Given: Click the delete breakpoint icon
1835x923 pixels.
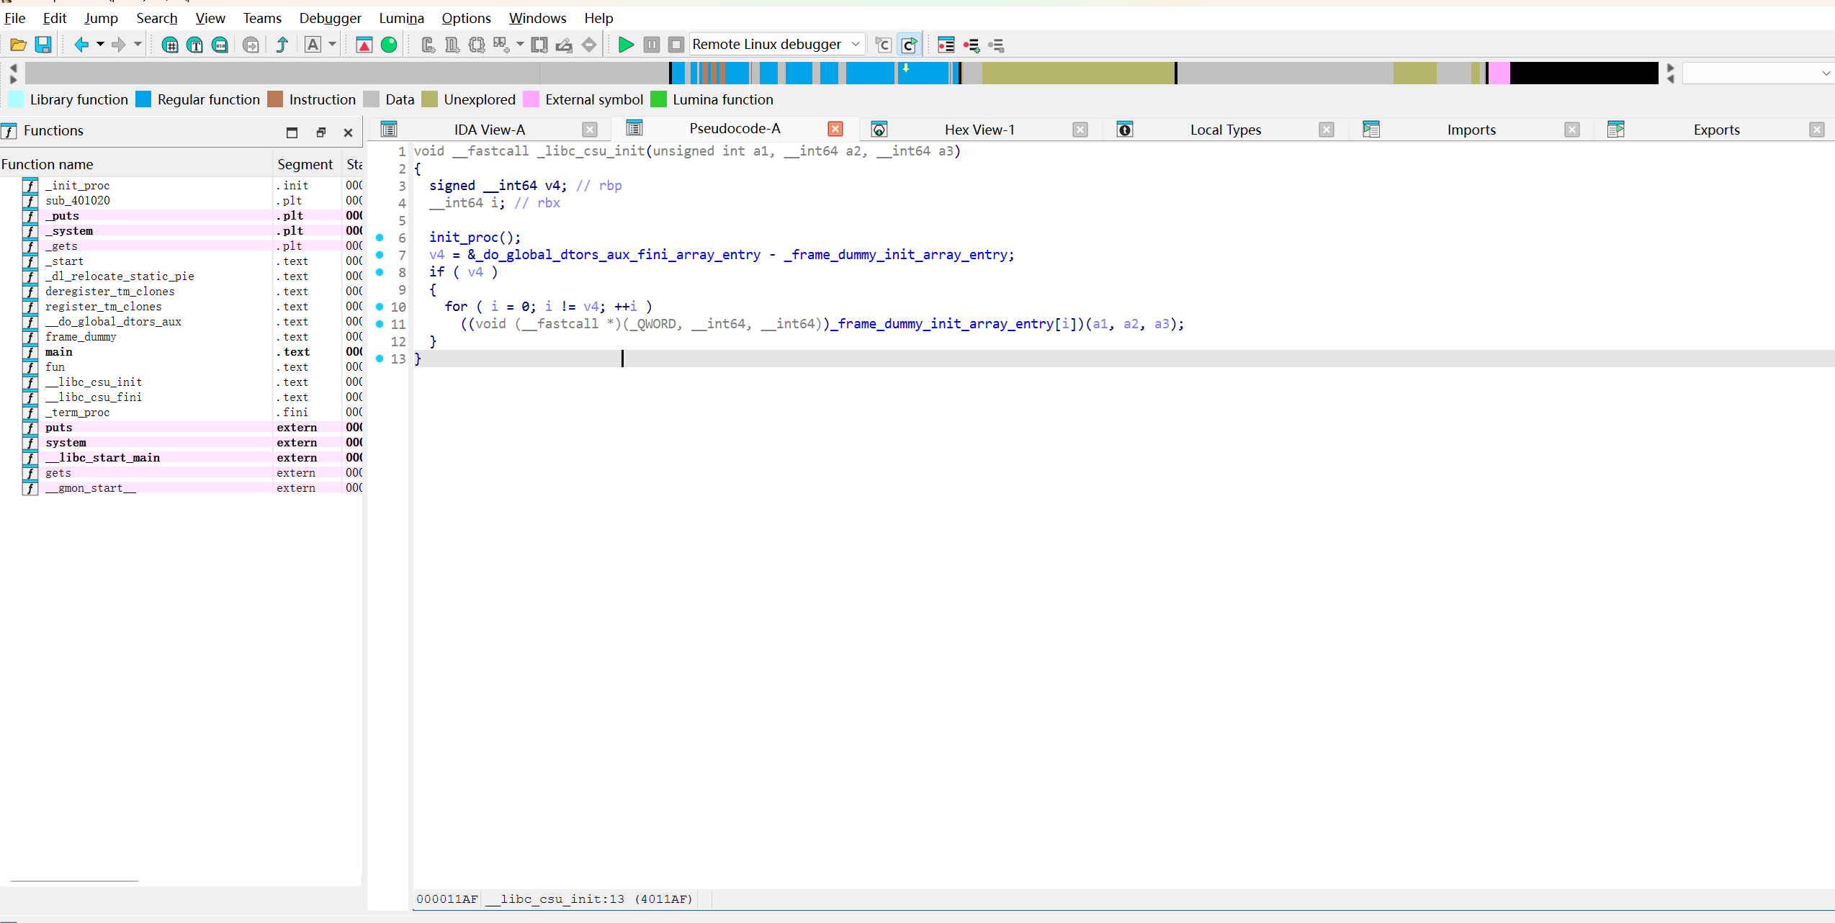Looking at the screenshot, I should [997, 45].
